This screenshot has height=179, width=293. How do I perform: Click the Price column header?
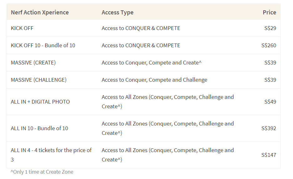(x=269, y=12)
